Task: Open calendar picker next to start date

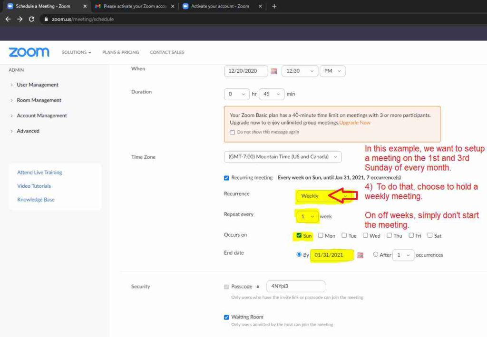Action: (273, 71)
